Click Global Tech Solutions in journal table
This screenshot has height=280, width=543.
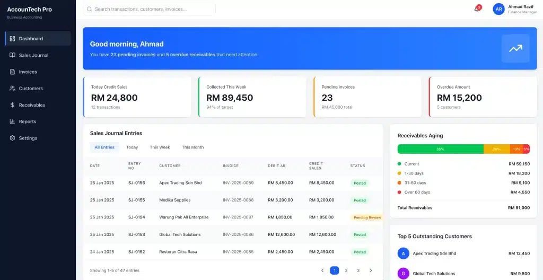[x=180, y=234]
